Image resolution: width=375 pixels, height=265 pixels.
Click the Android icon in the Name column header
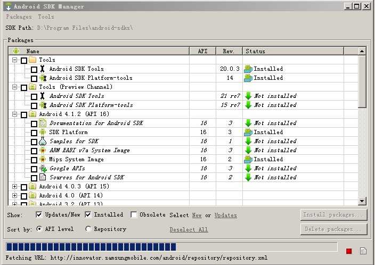click(16, 51)
